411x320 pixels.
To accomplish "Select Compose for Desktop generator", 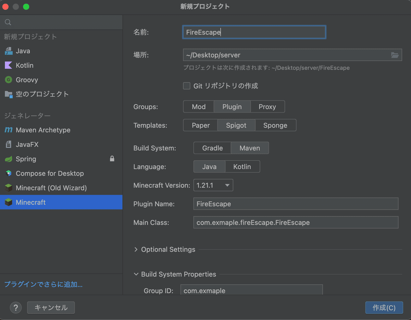I will click(x=61, y=173).
